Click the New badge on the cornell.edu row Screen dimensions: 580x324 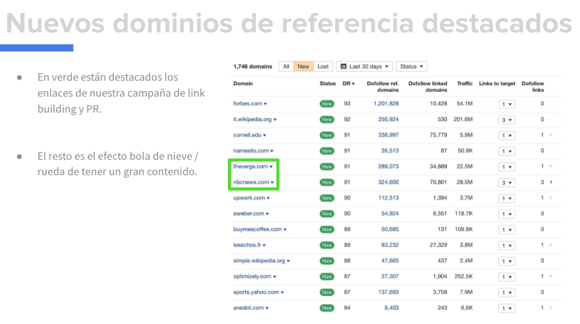point(326,135)
